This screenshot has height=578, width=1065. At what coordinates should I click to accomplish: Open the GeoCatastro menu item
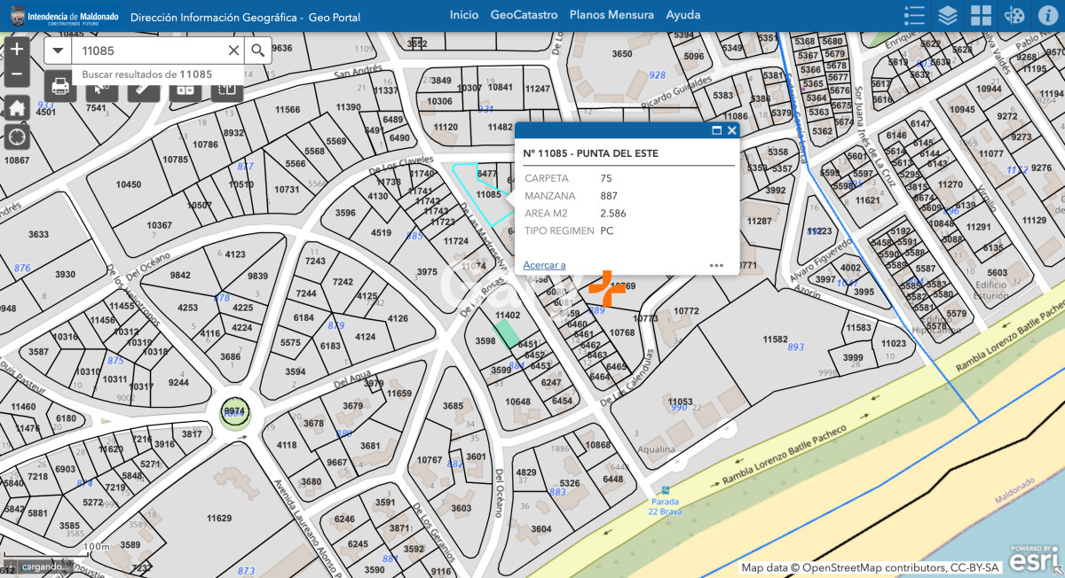point(524,15)
